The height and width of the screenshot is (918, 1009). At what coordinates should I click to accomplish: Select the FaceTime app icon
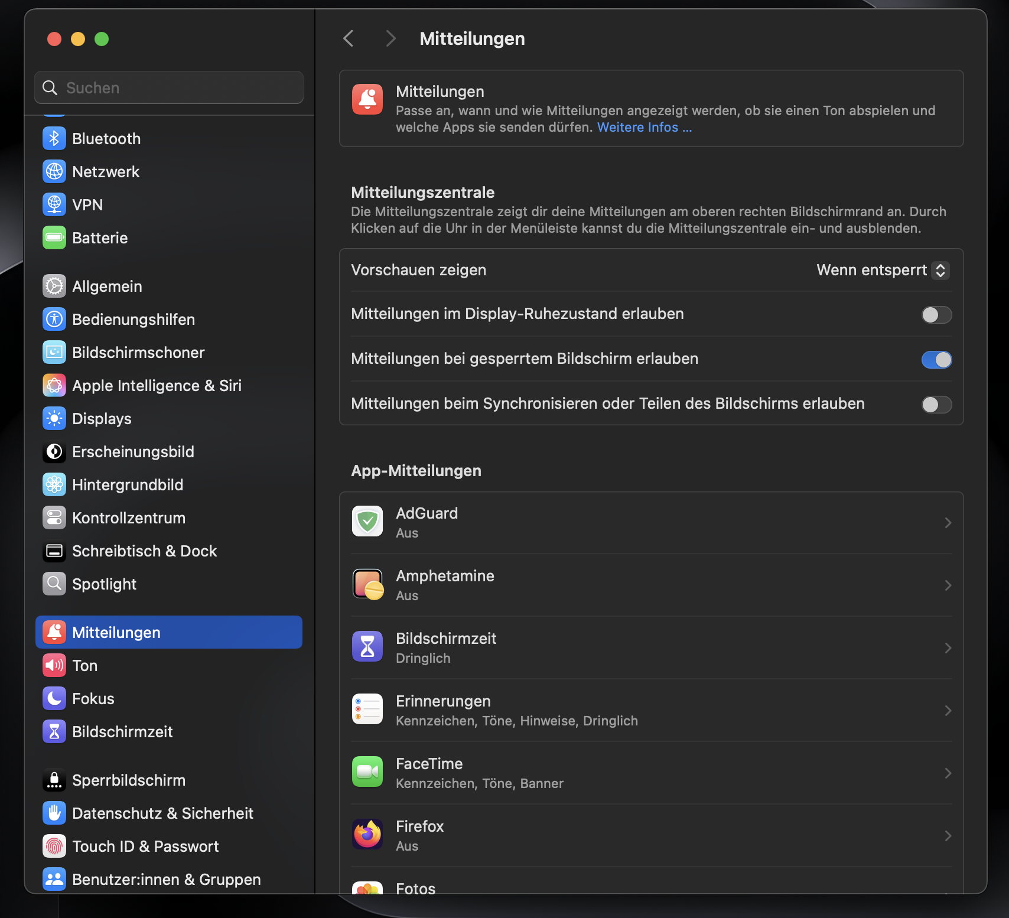[x=367, y=772]
